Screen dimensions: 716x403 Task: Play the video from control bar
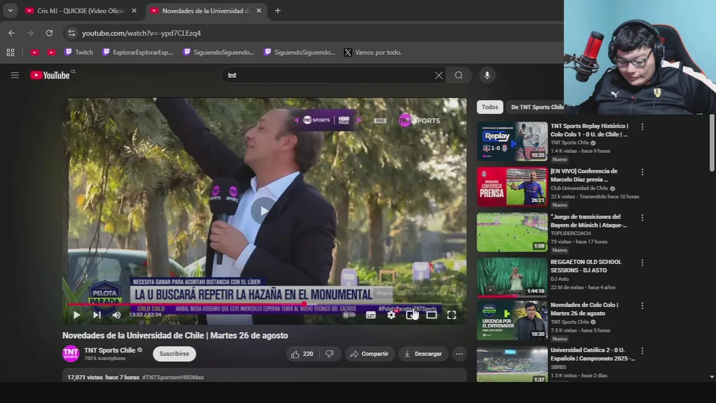[x=77, y=315]
